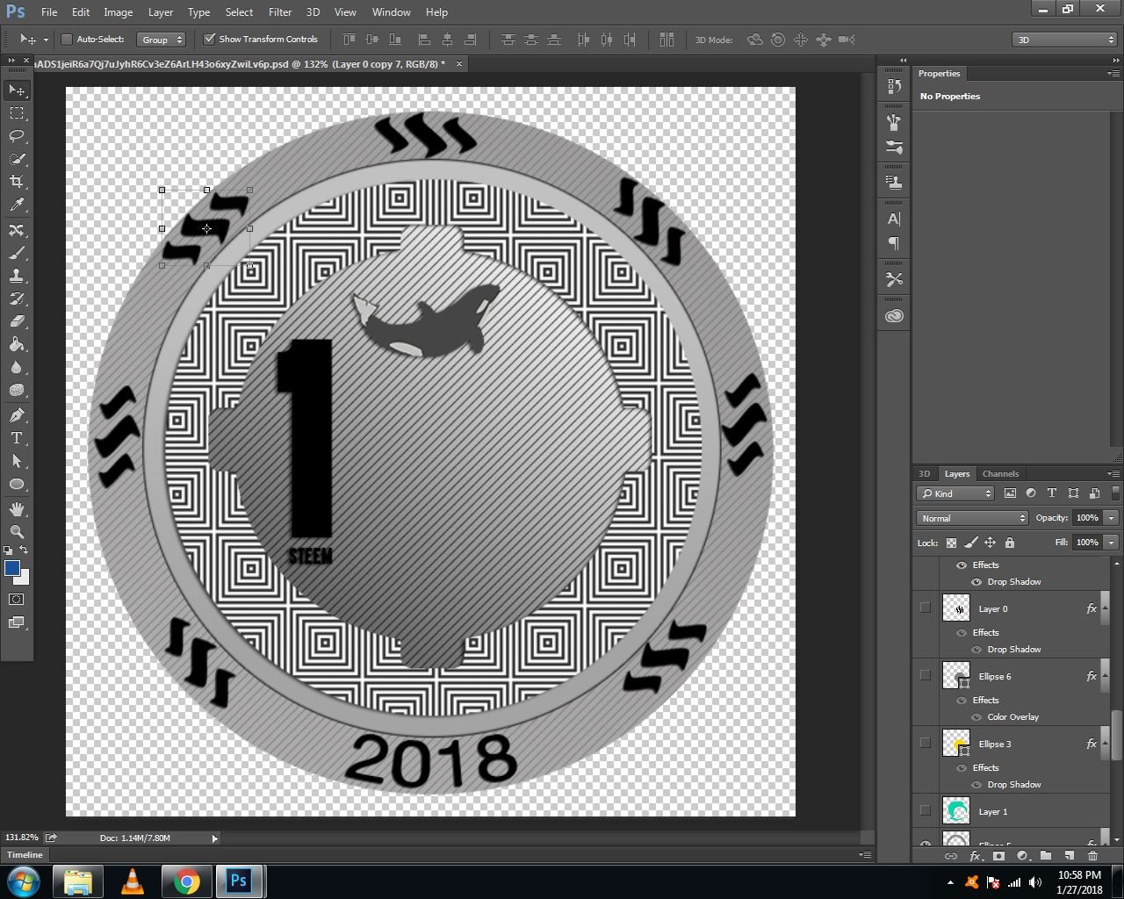
Task: Select the Ellipse 3 layer thumbnail
Action: (x=955, y=743)
